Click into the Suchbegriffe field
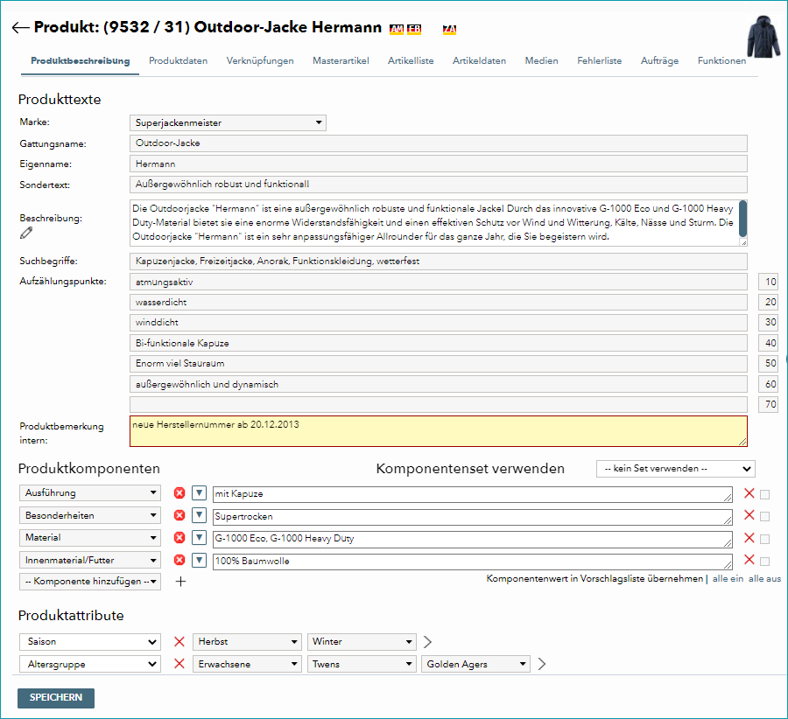 (x=439, y=261)
